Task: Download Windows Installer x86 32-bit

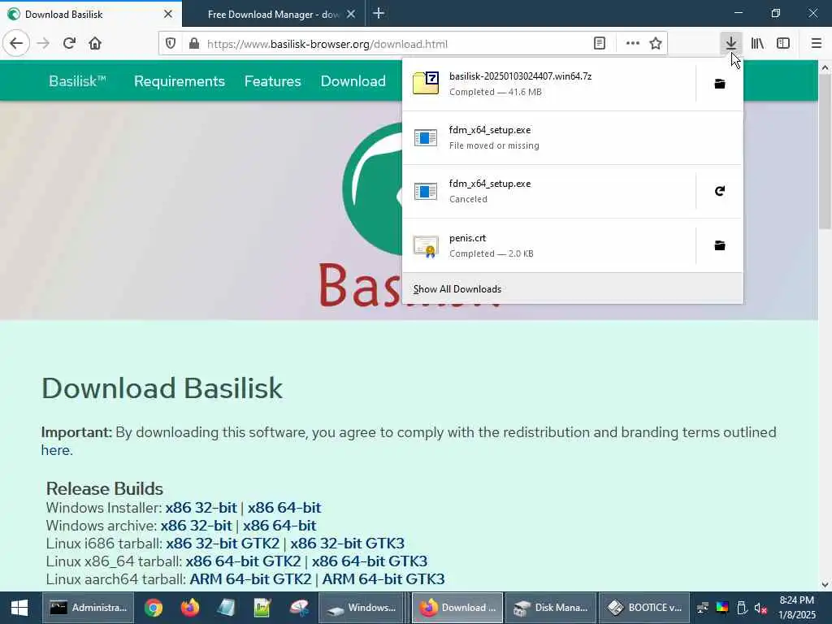Action: [201, 508]
